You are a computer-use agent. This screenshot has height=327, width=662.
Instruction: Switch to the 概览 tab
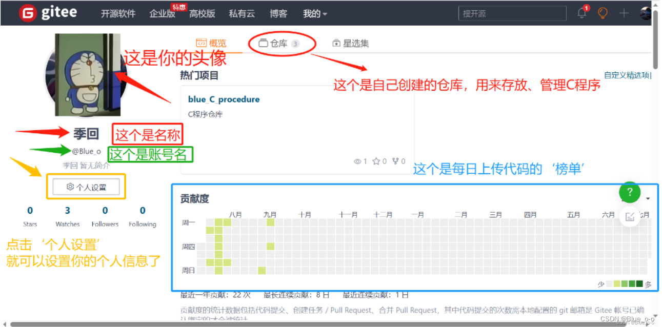(x=210, y=43)
